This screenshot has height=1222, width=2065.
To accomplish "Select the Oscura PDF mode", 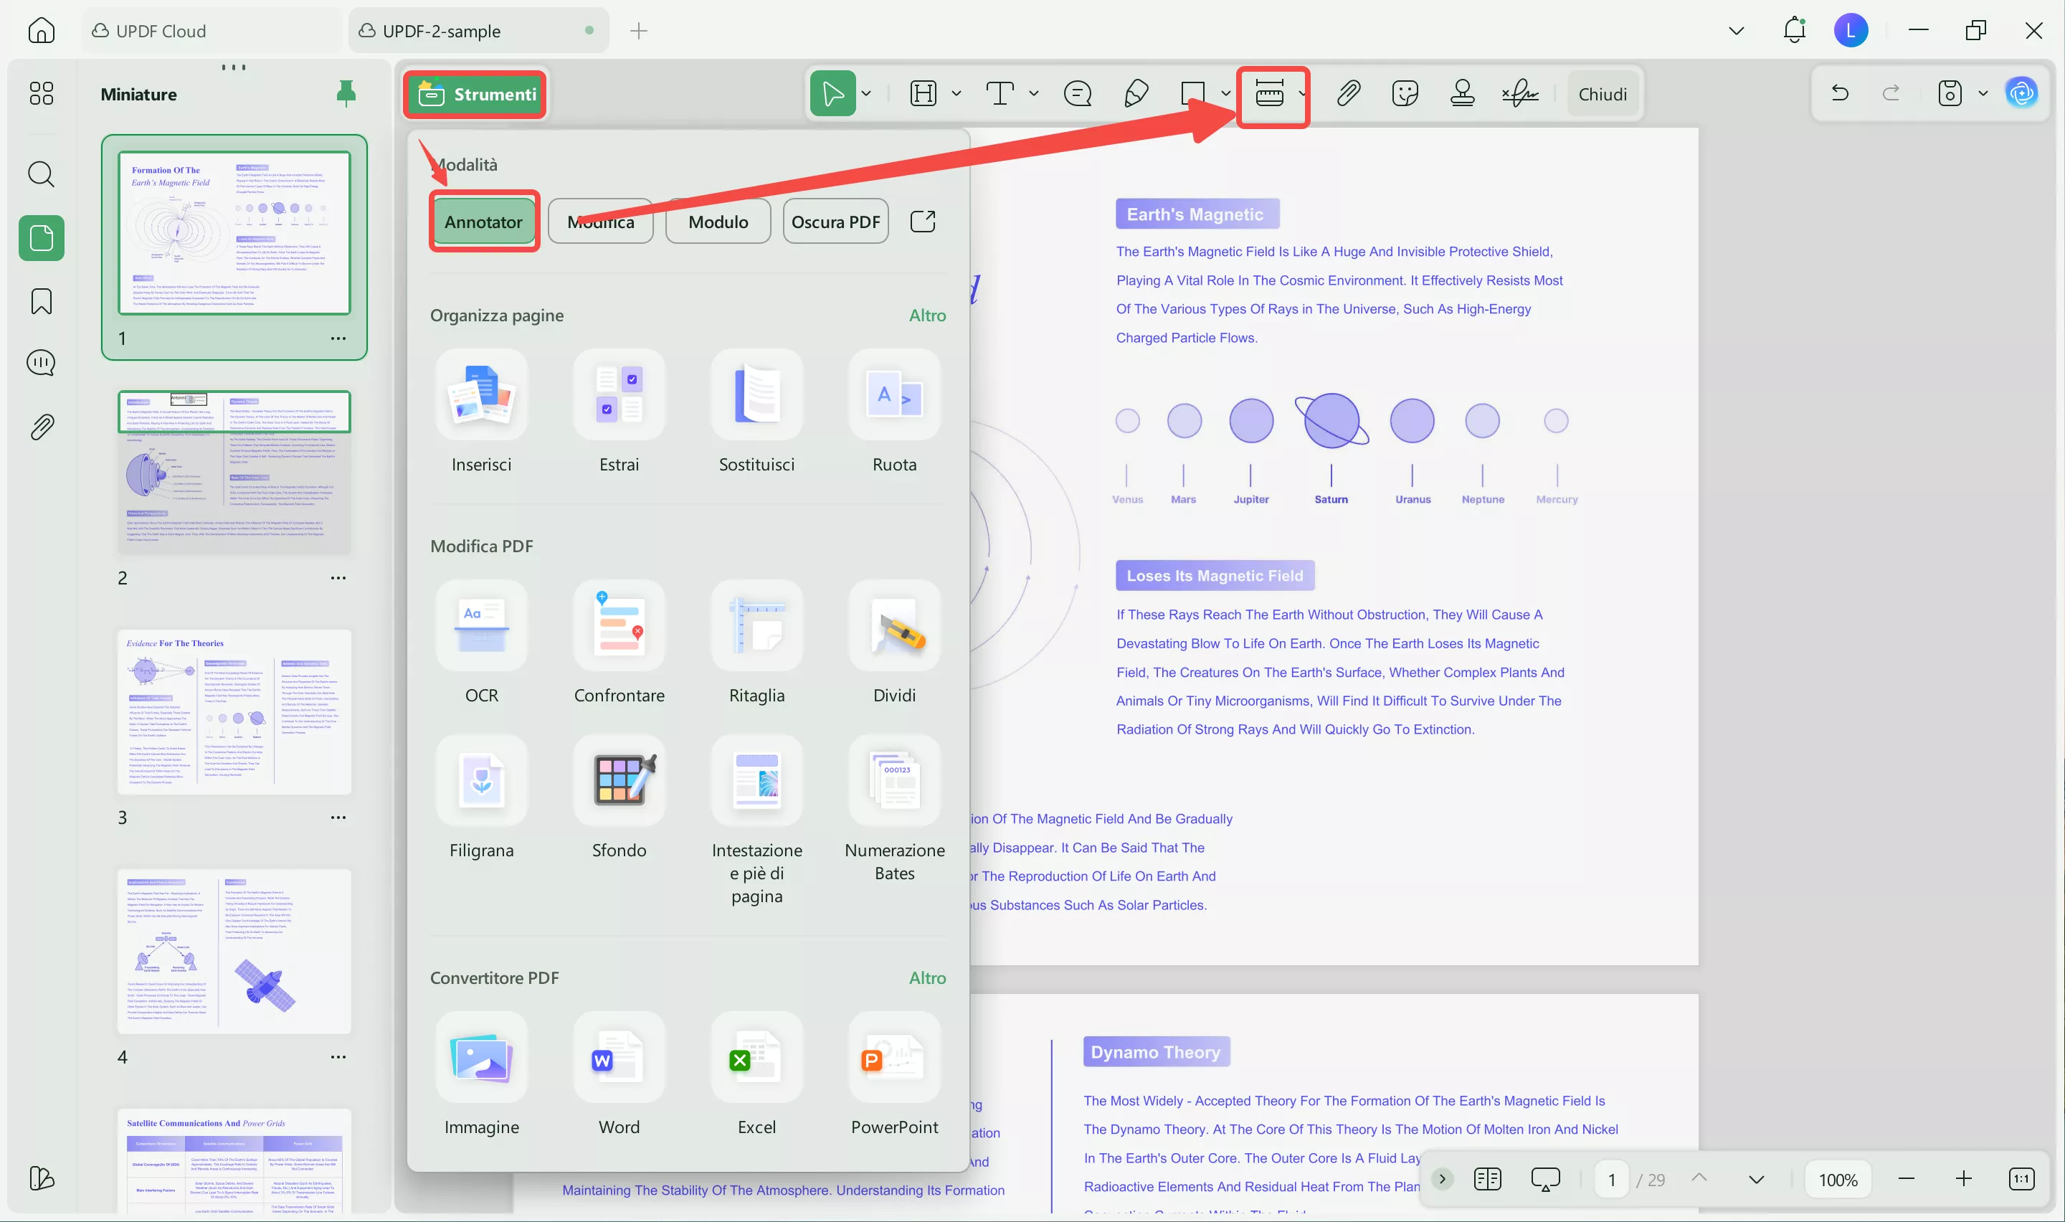I will click(x=835, y=222).
